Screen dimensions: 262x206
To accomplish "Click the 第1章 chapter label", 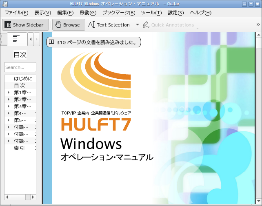I will click(22, 92).
